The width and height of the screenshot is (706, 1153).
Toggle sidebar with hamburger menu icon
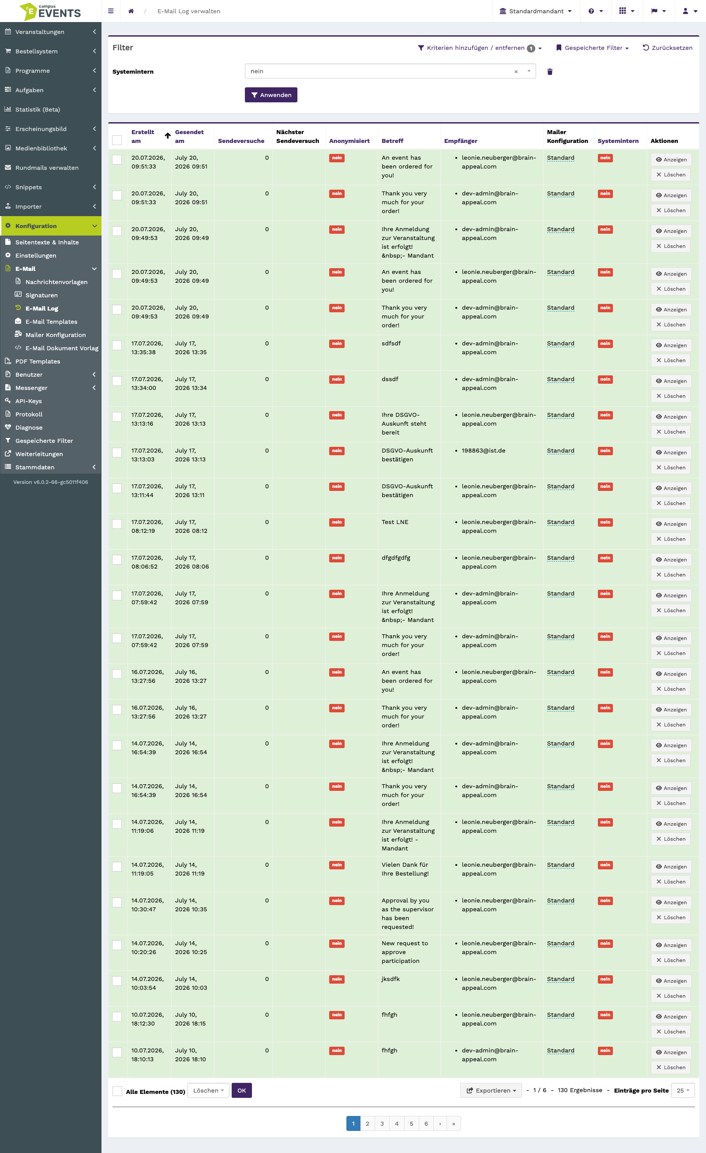111,11
